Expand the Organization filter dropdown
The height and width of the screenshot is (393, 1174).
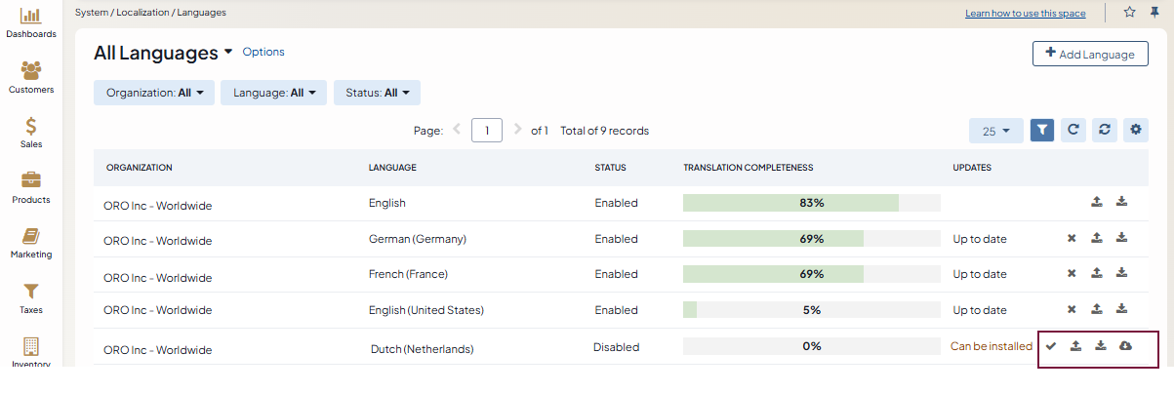tap(154, 93)
